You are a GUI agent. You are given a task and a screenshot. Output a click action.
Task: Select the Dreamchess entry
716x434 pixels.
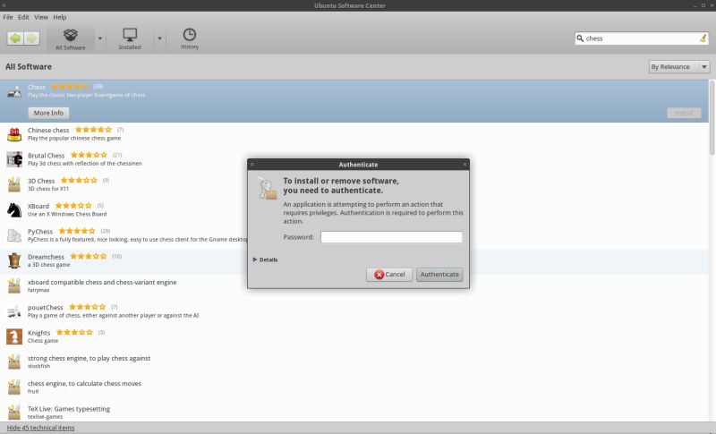tap(354, 260)
